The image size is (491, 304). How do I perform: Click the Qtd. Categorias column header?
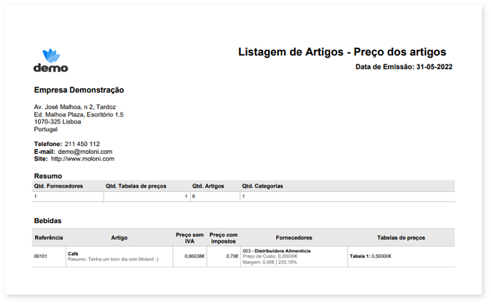click(262, 186)
